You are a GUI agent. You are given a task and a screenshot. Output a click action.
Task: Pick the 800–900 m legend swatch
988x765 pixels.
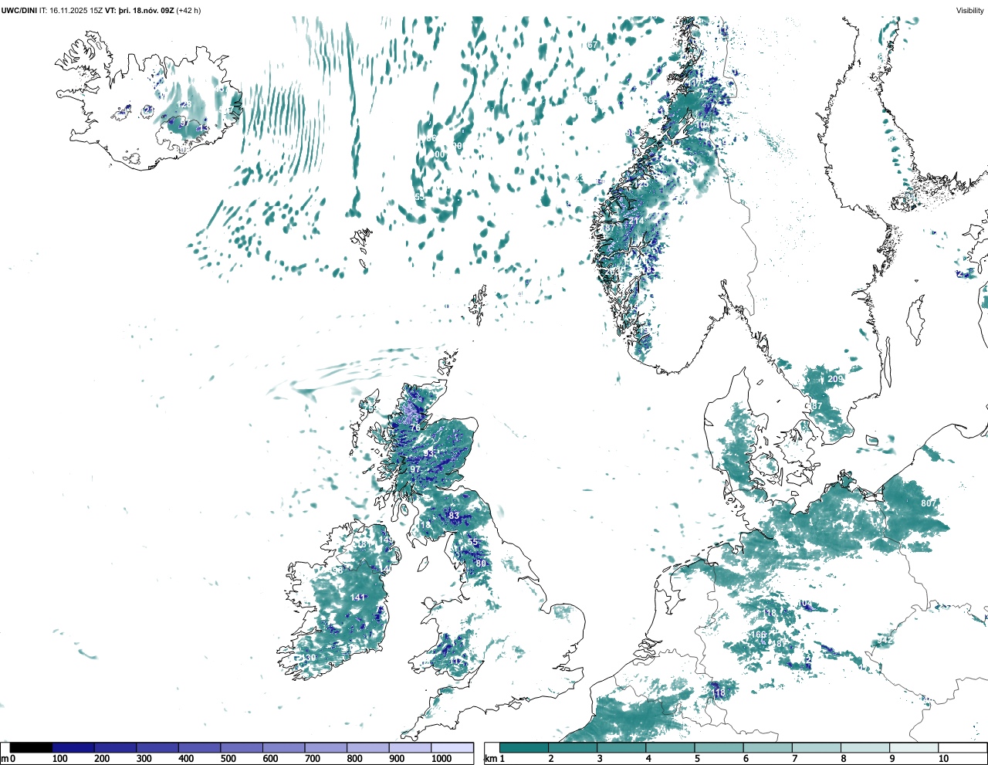tap(368, 747)
